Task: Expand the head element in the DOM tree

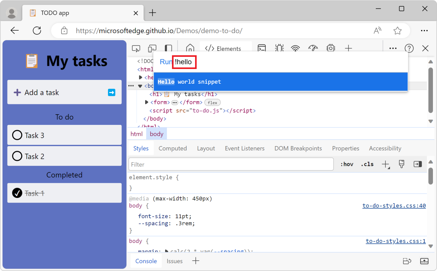Action: click(140, 77)
